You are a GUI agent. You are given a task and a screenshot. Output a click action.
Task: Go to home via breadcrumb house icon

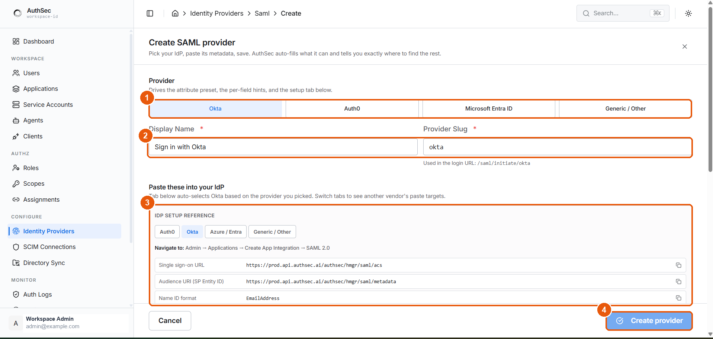pyautogui.click(x=175, y=13)
